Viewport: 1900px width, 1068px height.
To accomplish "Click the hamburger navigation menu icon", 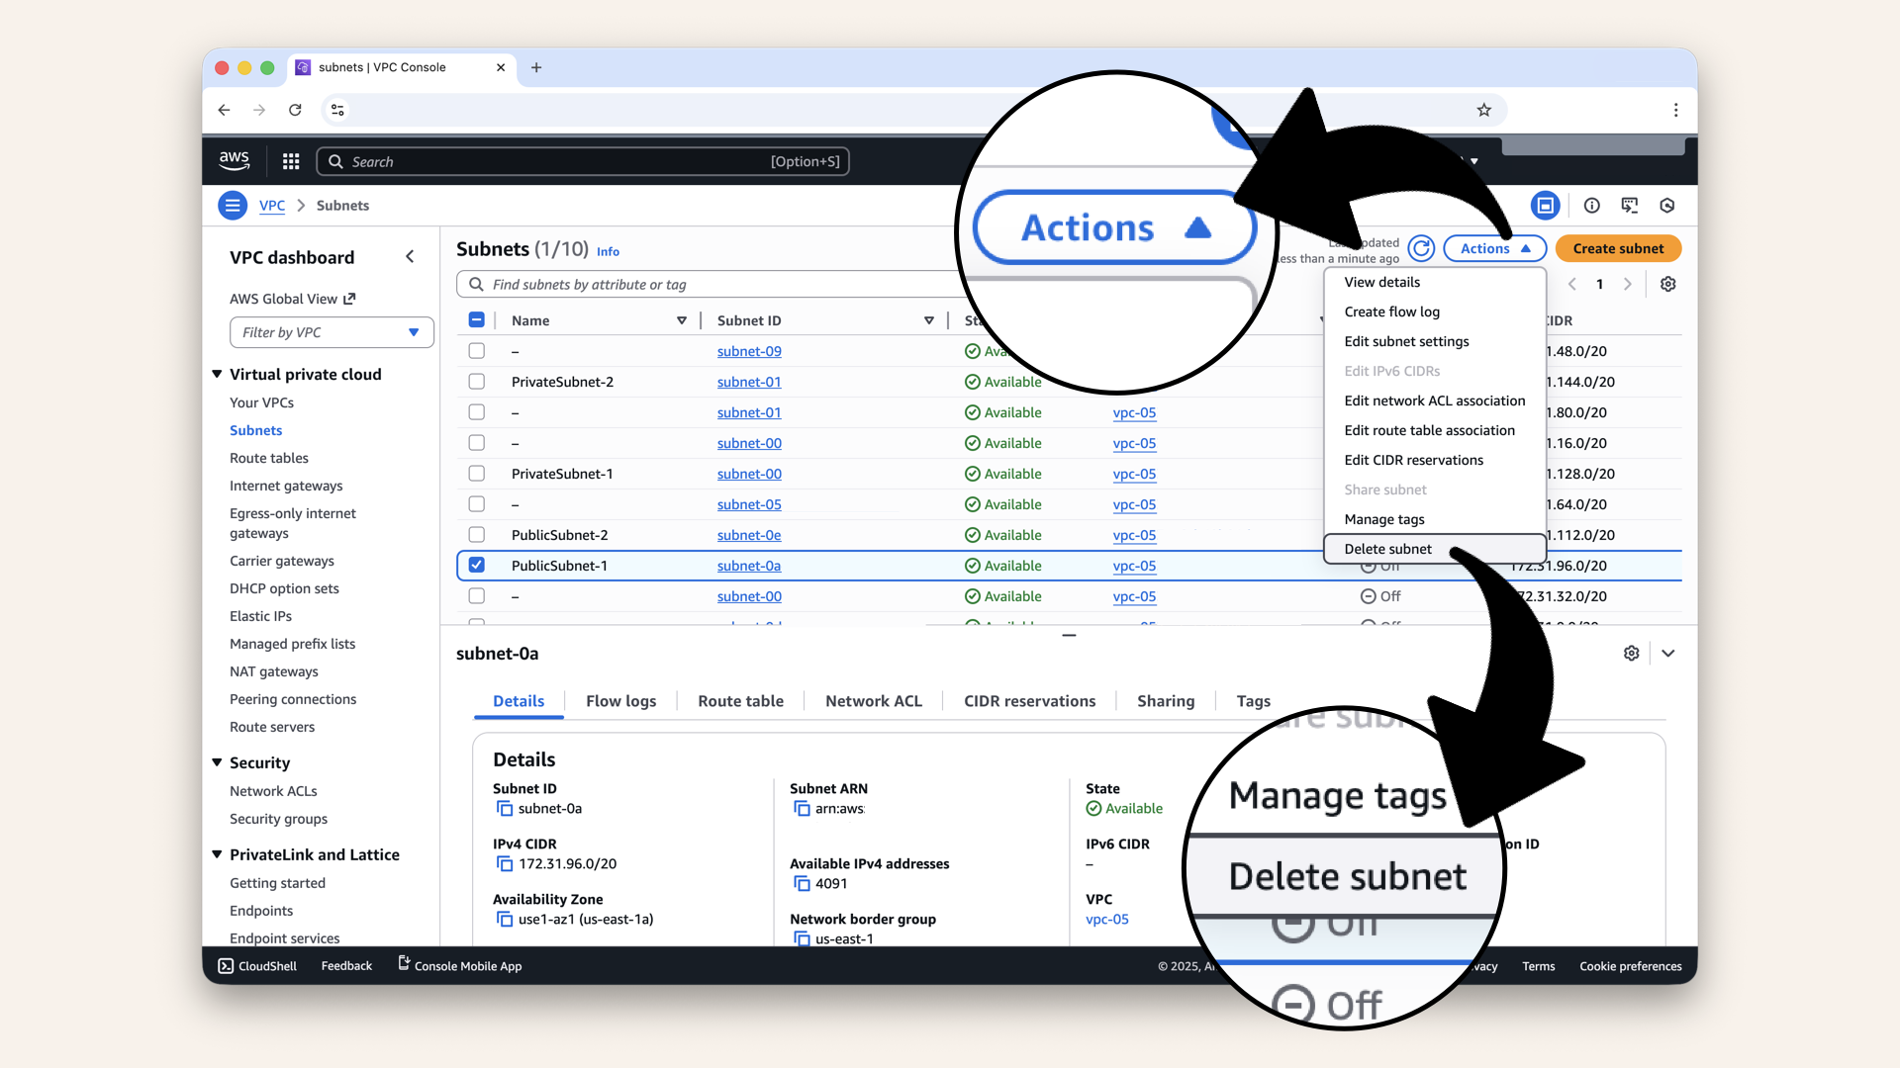I will [233, 206].
